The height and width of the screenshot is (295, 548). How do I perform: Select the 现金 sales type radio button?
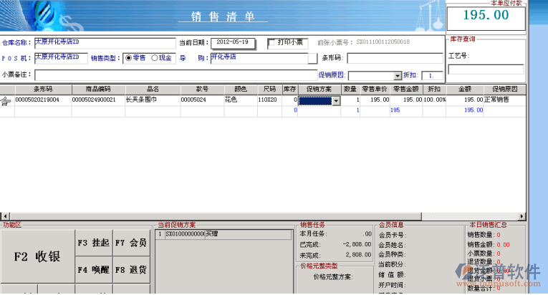[154, 58]
